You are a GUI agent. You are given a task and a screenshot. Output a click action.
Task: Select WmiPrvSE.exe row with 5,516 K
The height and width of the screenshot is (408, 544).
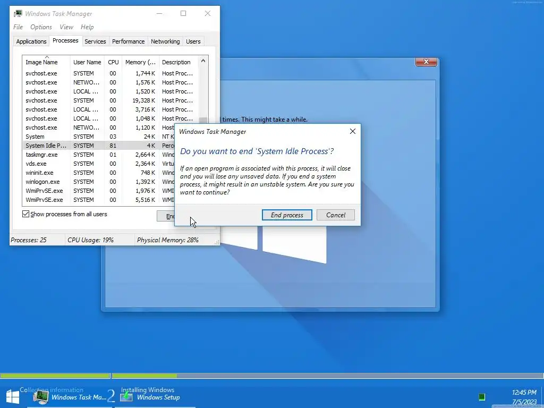(x=99, y=200)
